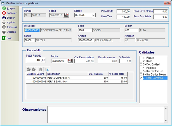Click Observaciones scrollbar down arrow
The image size is (172, 126).
click(166, 121)
